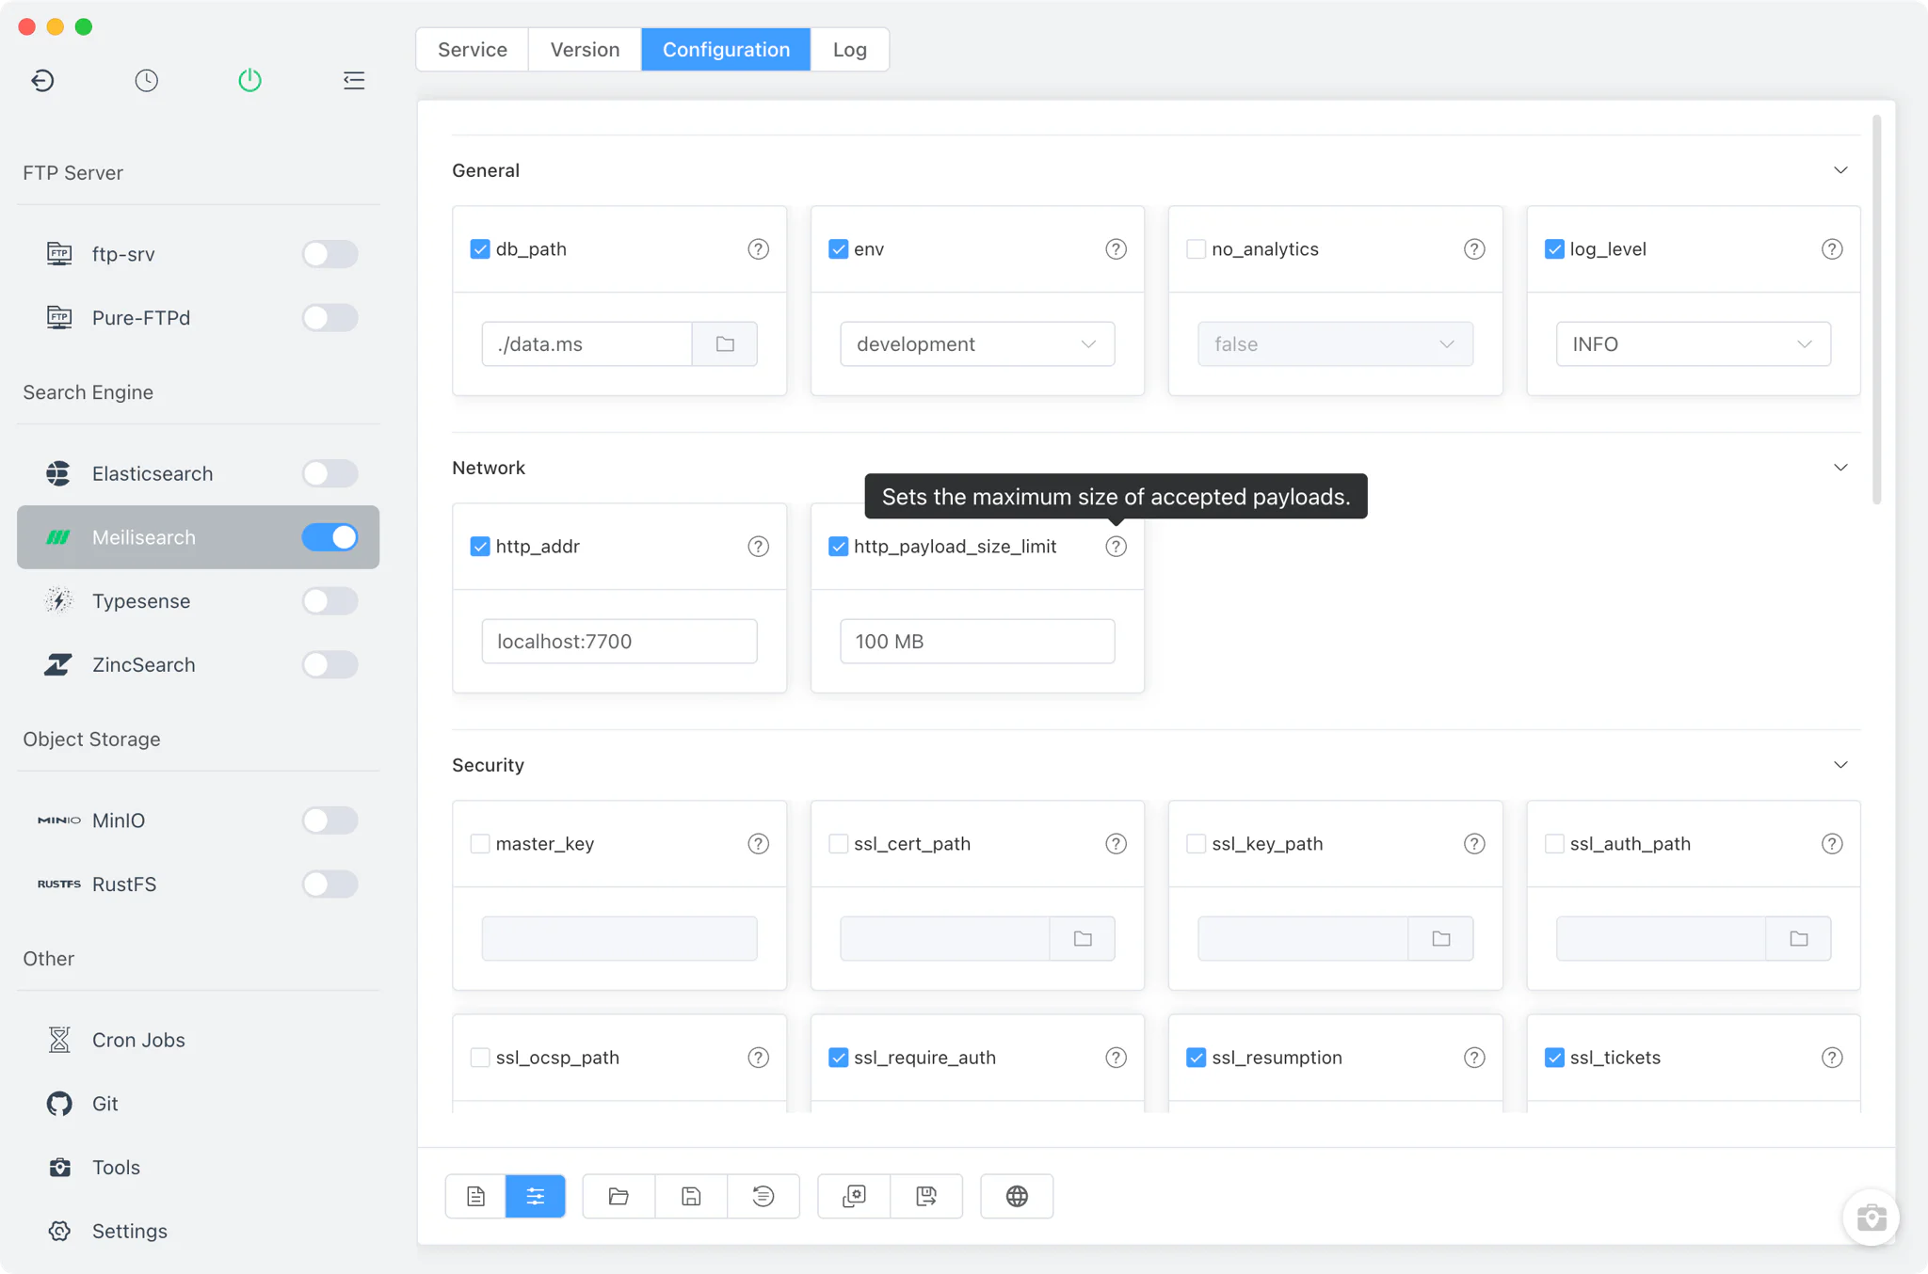Click the globe toolbar icon
This screenshot has height=1274, width=1928.
pos(1017,1196)
